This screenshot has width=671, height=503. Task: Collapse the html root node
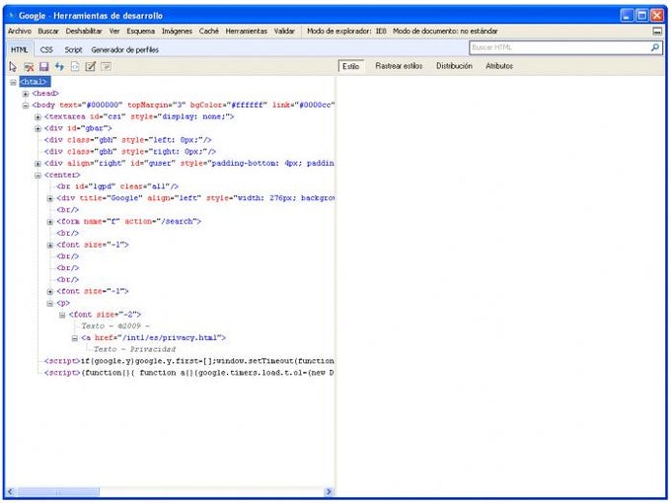point(13,82)
